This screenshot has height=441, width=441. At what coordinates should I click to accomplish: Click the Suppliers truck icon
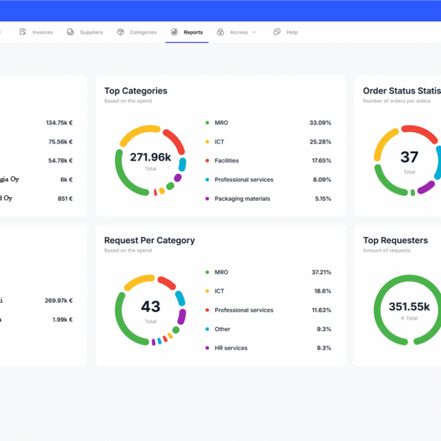pyautogui.click(x=70, y=32)
